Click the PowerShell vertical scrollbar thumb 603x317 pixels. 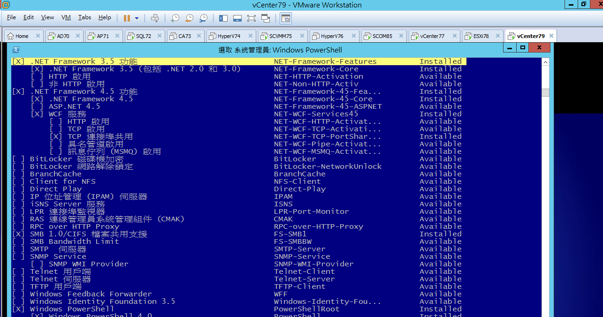545,93
